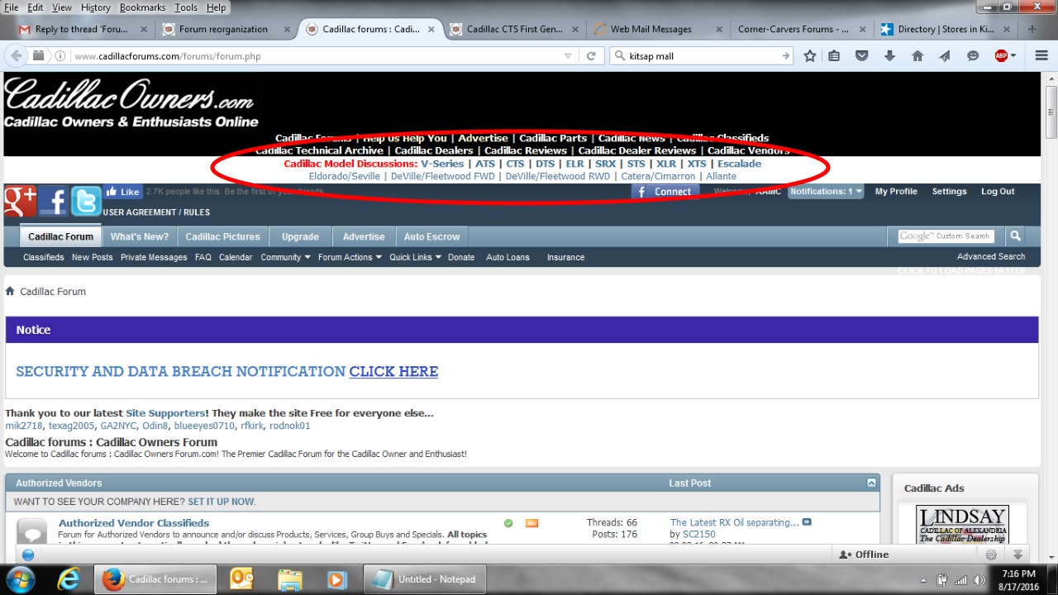
Task: Click the search bar go arrow
Action: [x=785, y=56]
